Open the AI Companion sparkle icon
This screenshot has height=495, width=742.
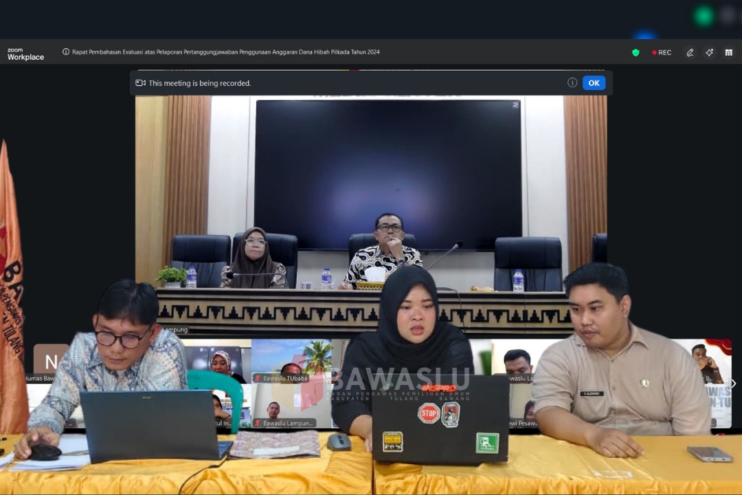click(709, 52)
